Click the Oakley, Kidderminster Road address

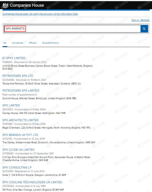(x=49, y=142)
